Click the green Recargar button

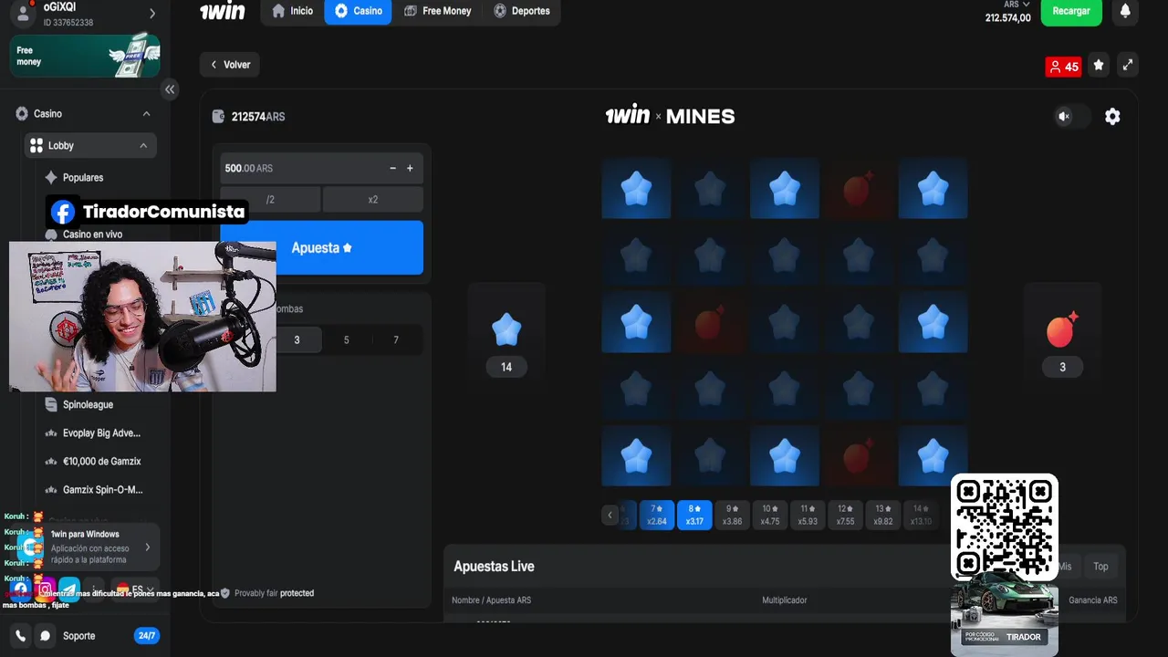1071,11
